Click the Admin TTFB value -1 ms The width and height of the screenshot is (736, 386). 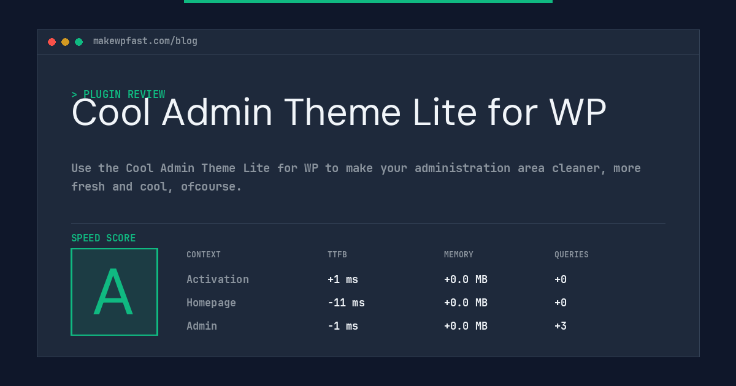343,326
